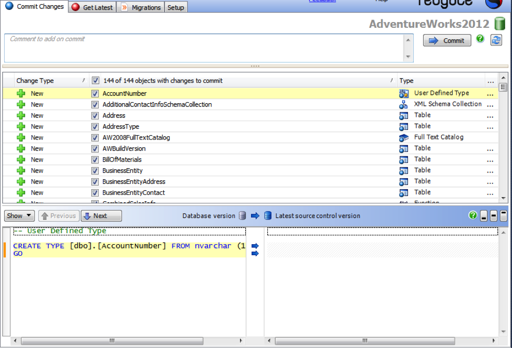
Task: Open the ellipsis options for BusinessEntityAddress row
Action: pos(490,183)
